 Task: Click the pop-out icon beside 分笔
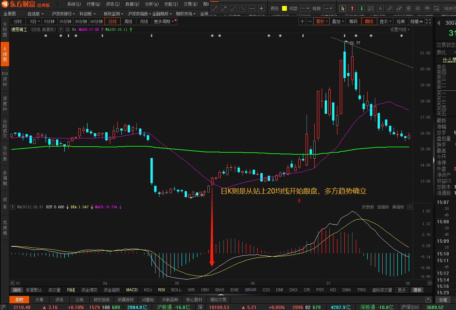tap(428, 300)
